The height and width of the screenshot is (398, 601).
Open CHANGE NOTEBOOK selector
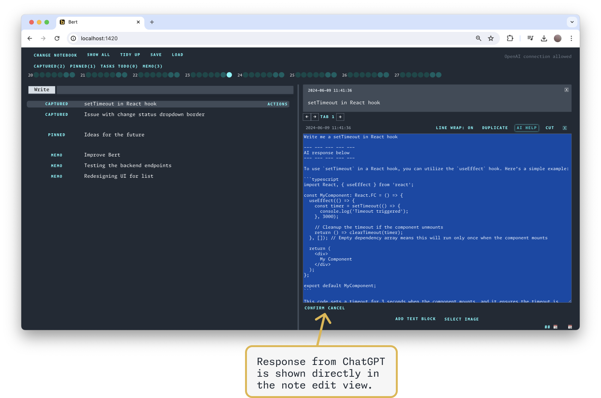click(x=55, y=55)
